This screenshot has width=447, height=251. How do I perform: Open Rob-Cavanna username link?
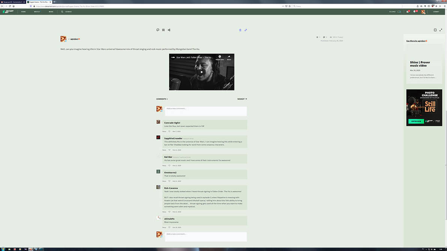(171, 188)
